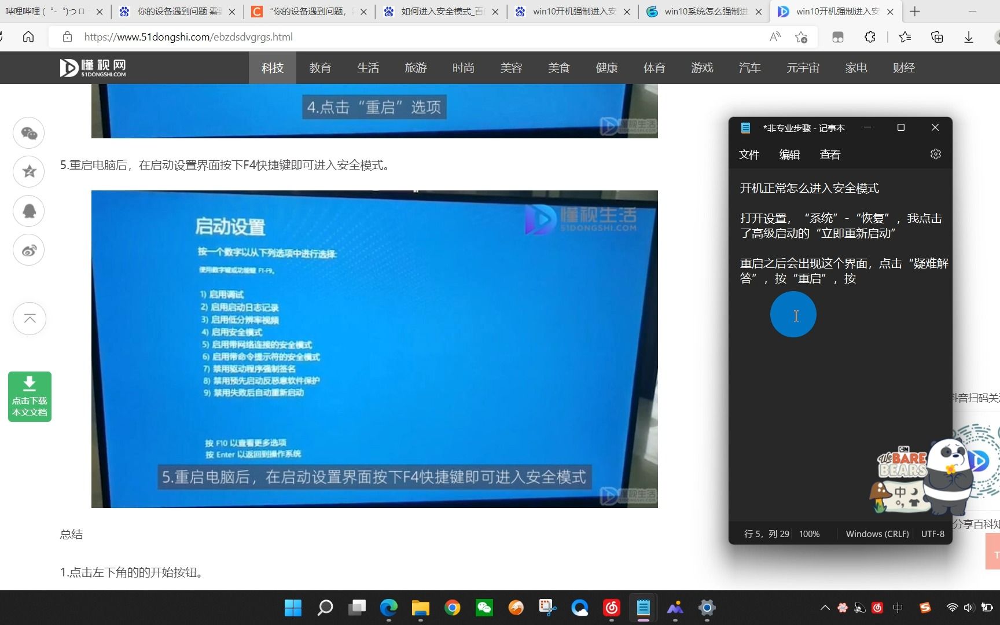Show hidden tray icons chevron
1000x625 pixels.
(825, 608)
